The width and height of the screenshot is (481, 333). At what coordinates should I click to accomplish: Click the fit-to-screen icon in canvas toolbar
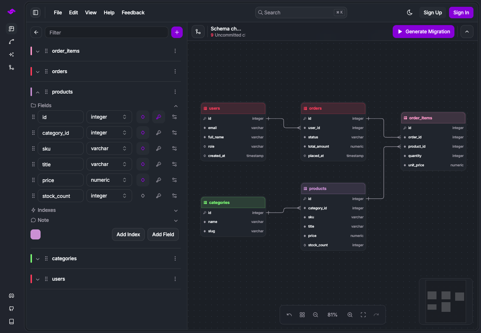[363, 315]
